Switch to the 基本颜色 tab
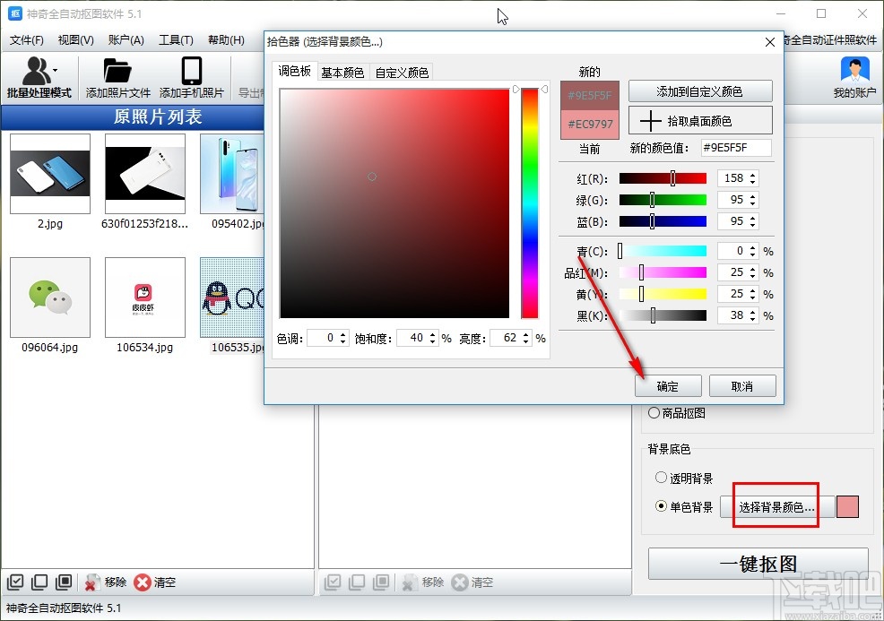 [342, 73]
